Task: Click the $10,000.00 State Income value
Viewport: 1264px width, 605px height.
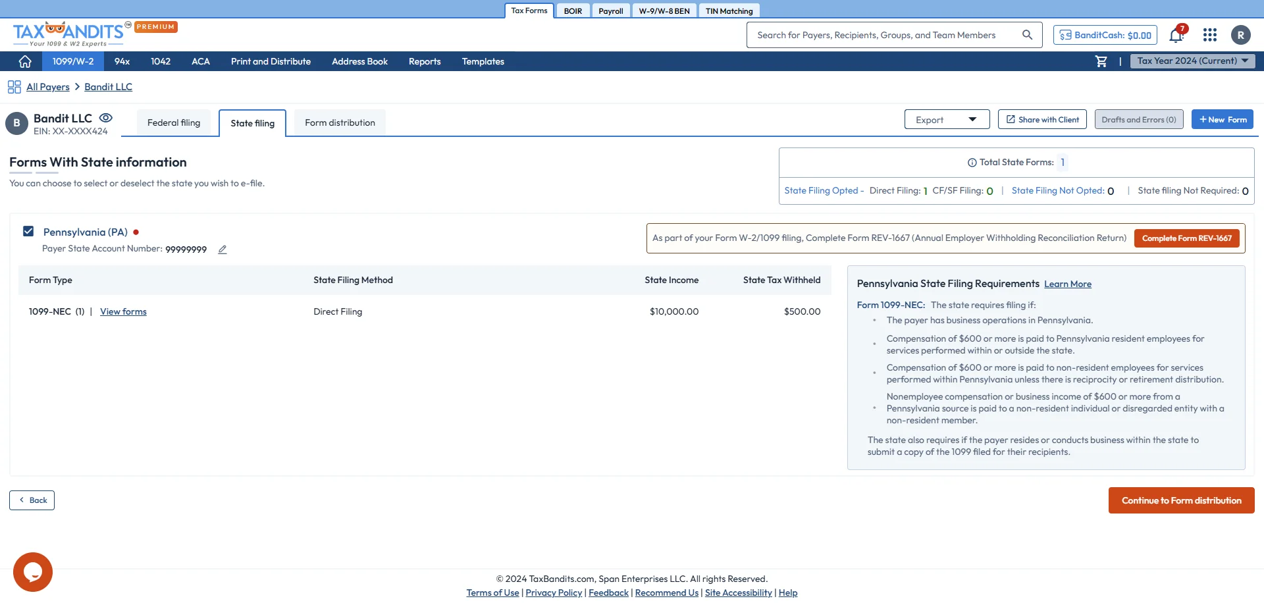Action: click(674, 312)
